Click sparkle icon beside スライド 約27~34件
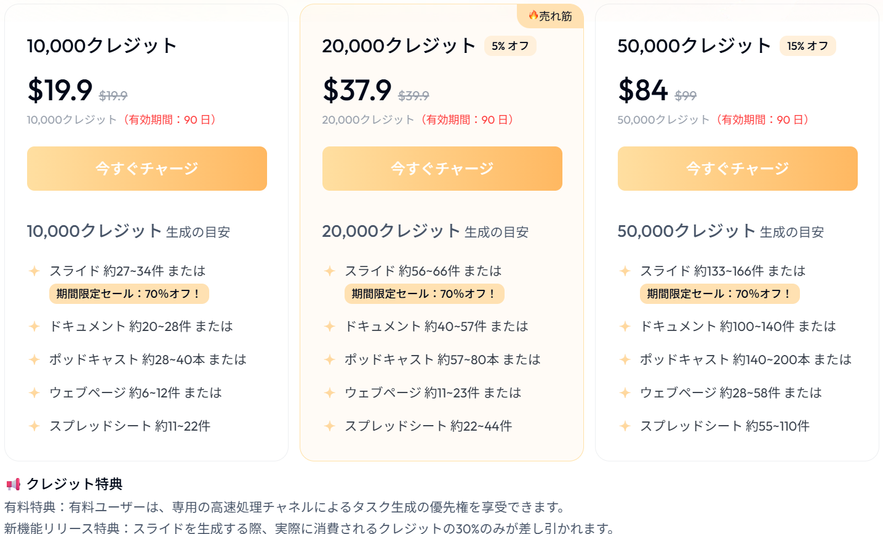Image resolution: width=883 pixels, height=534 pixels. click(34, 271)
